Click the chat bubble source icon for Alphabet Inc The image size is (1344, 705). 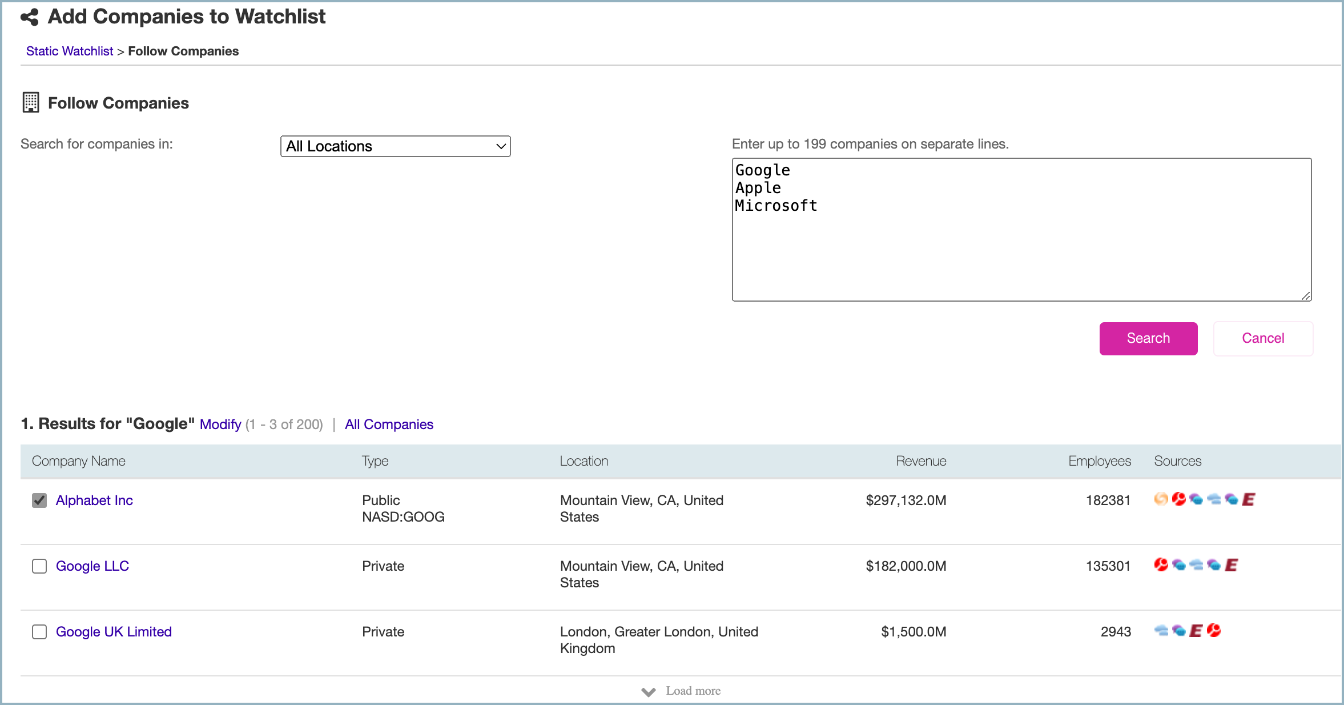point(1196,499)
